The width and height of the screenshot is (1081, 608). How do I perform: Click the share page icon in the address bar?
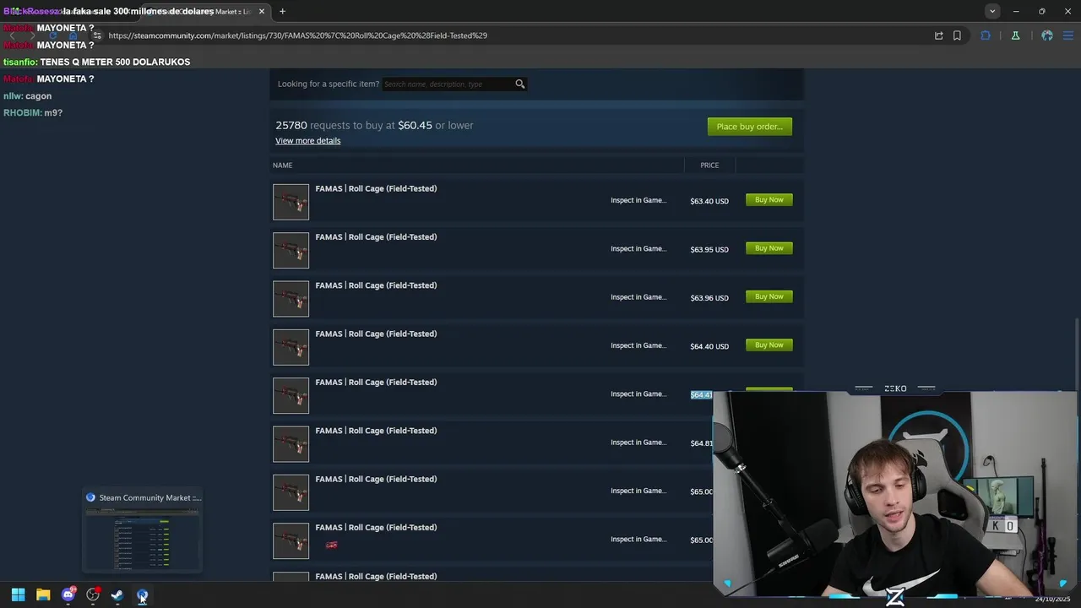(938, 35)
